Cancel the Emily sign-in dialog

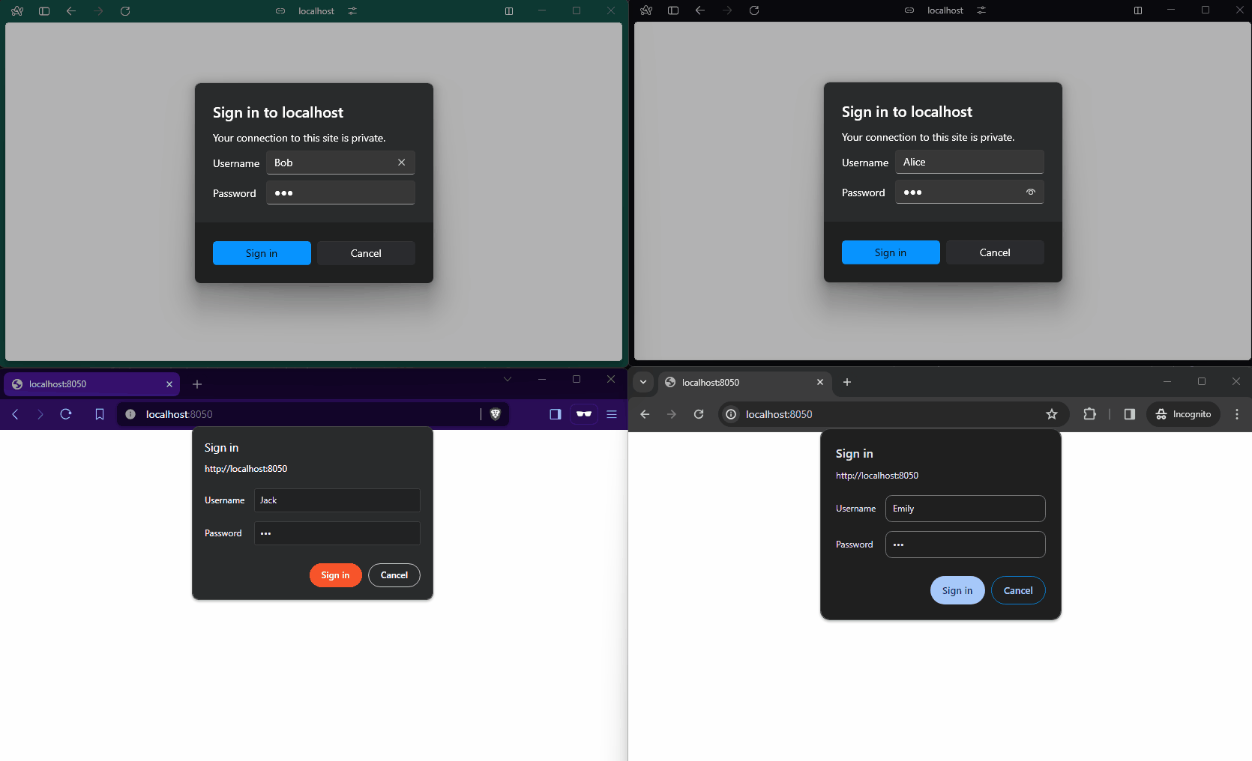[x=1018, y=590]
